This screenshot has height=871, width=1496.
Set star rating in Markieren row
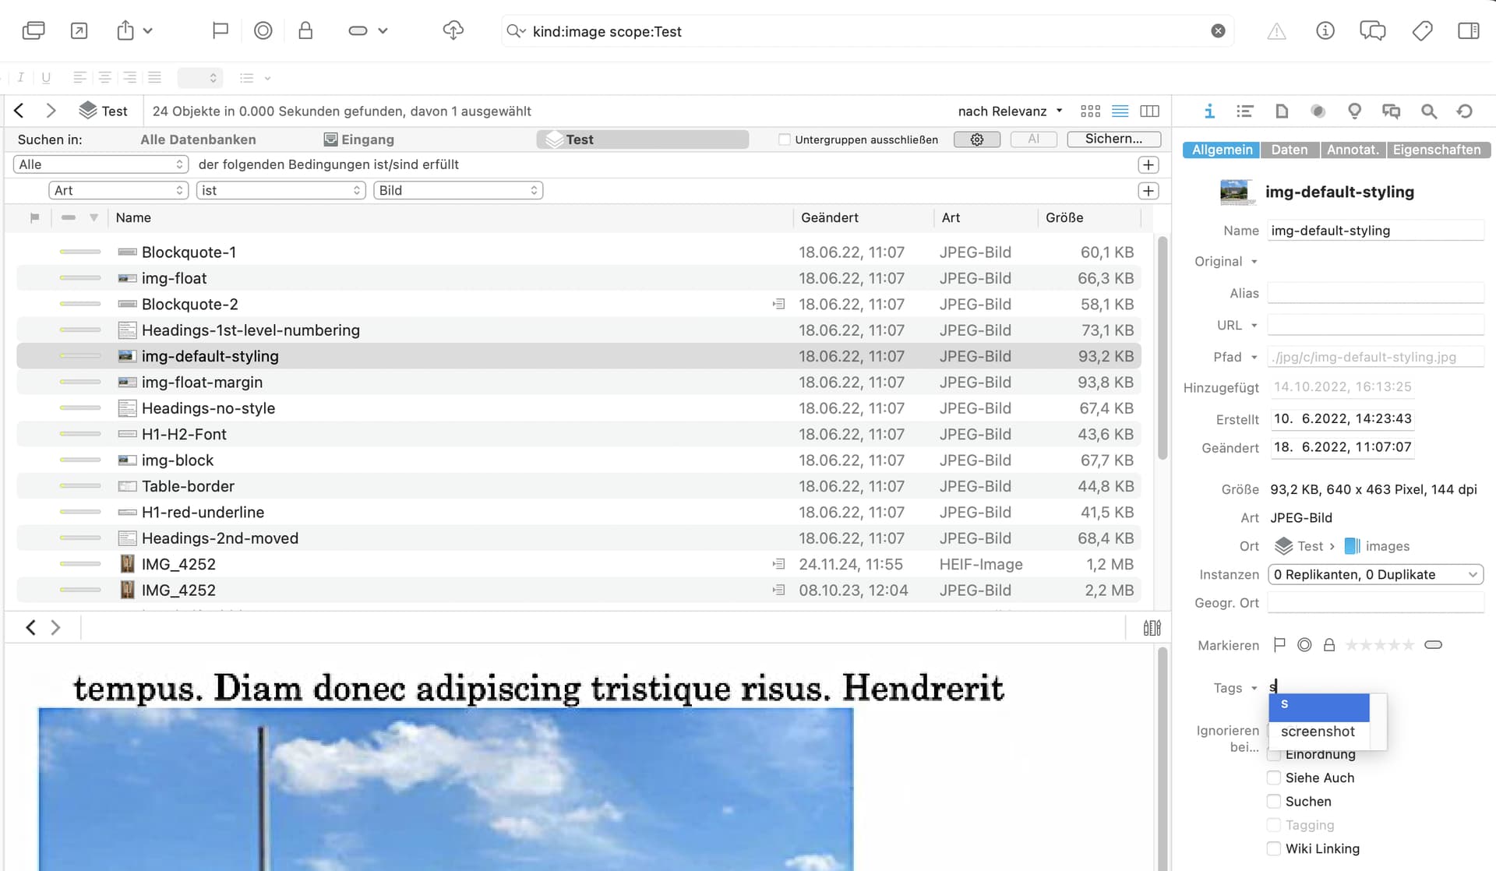pyautogui.click(x=1379, y=645)
